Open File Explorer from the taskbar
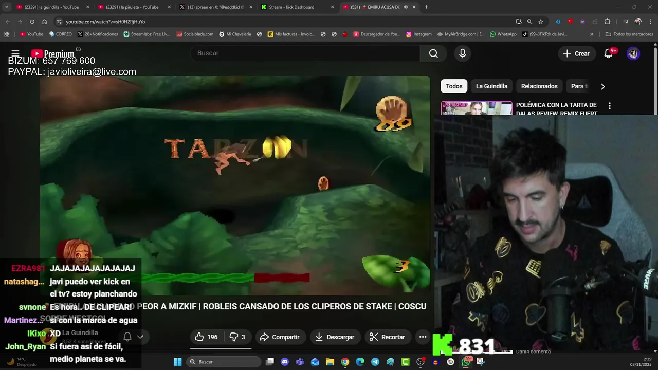Viewport: 658px width, 370px height. [330, 362]
